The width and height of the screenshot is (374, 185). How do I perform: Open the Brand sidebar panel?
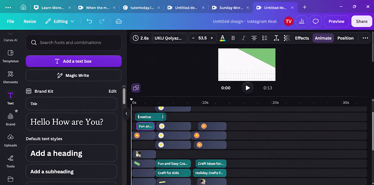pos(11,120)
